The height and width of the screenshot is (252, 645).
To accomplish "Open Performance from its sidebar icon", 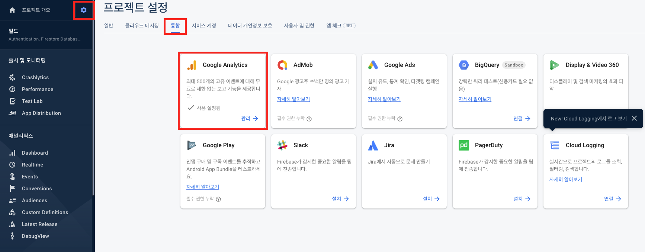I will [12, 89].
